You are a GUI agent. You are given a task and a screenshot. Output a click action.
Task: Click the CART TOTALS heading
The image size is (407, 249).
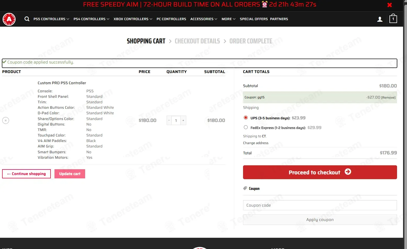point(256,72)
